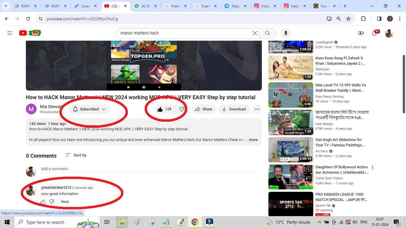Click the Download button
The height and width of the screenshot is (228, 406).
(234, 109)
